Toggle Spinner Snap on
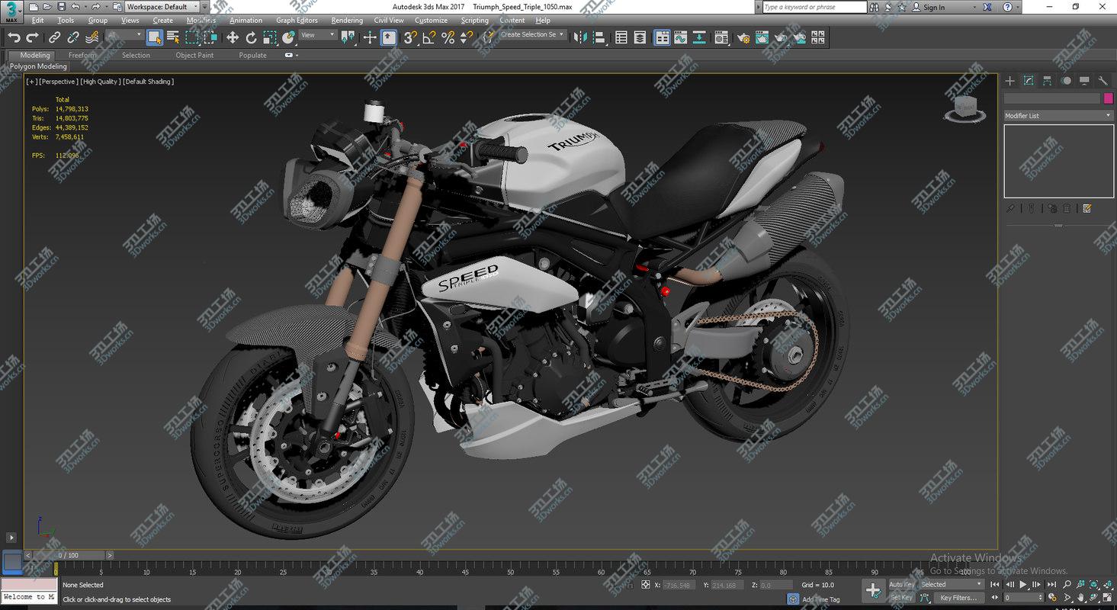This screenshot has width=1117, height=610. 466,37
